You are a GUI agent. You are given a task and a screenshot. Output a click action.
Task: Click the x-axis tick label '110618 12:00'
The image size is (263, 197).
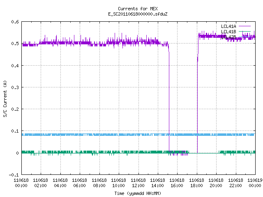(138, 183)
